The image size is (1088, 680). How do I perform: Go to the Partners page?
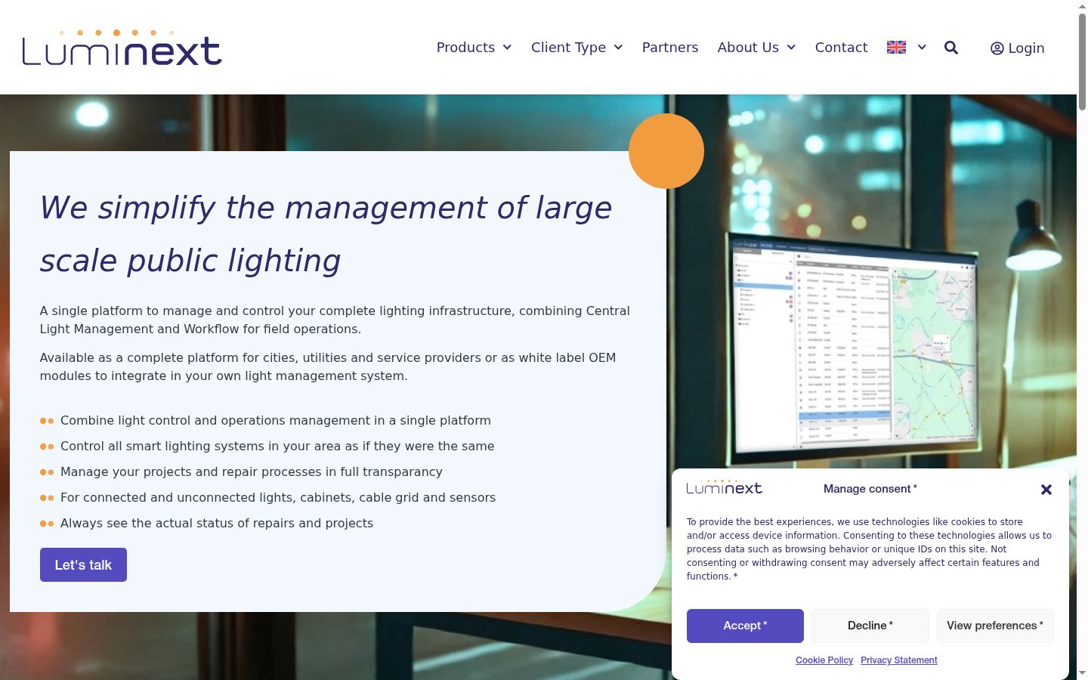coord(670,48)
